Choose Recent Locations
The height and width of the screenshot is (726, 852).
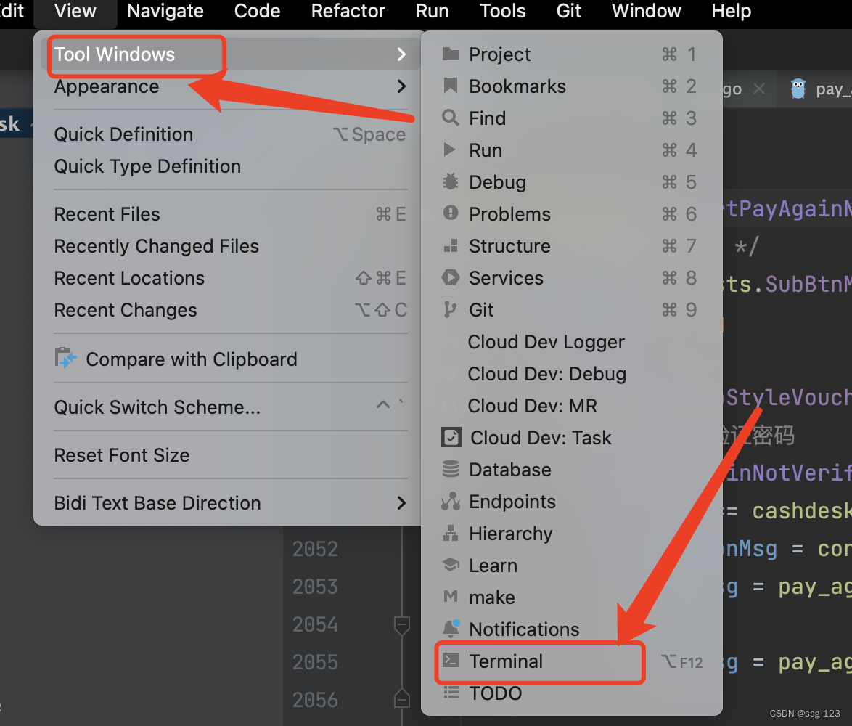pos(230,278)
